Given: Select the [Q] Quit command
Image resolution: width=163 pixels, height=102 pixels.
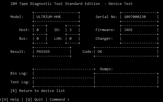Looking at the screenshot, I should pyautogui.click(x=34, y=99).
